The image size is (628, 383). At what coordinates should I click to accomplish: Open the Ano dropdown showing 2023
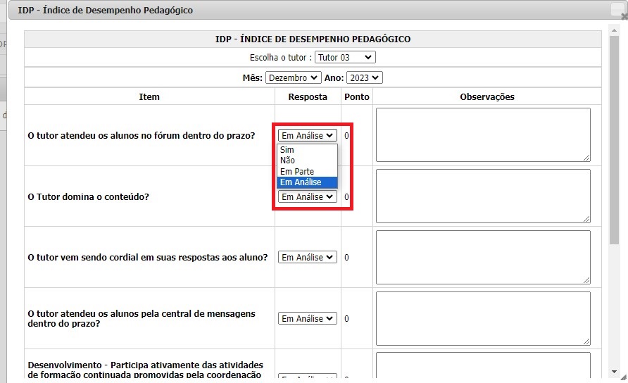[x=365, y=77]
